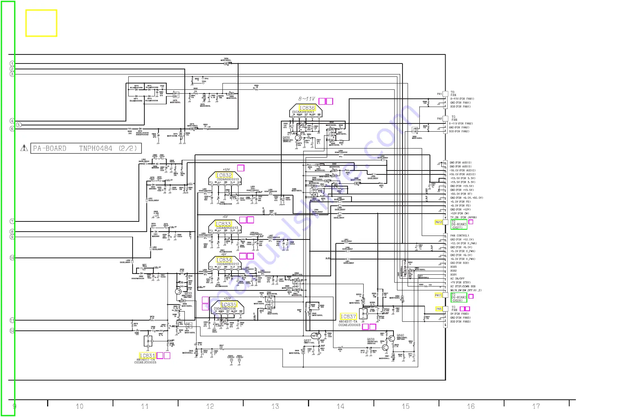This screenshot has width=621, height=417.
Task: Click column number 15 on bottom ruler
Action: coord(406,406)
